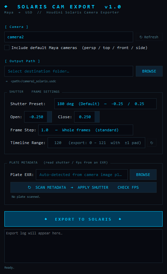This screenshot has width=167, height=274.
Task: Click the Close shutter spinbox arrows
Action: click(97, 117)
